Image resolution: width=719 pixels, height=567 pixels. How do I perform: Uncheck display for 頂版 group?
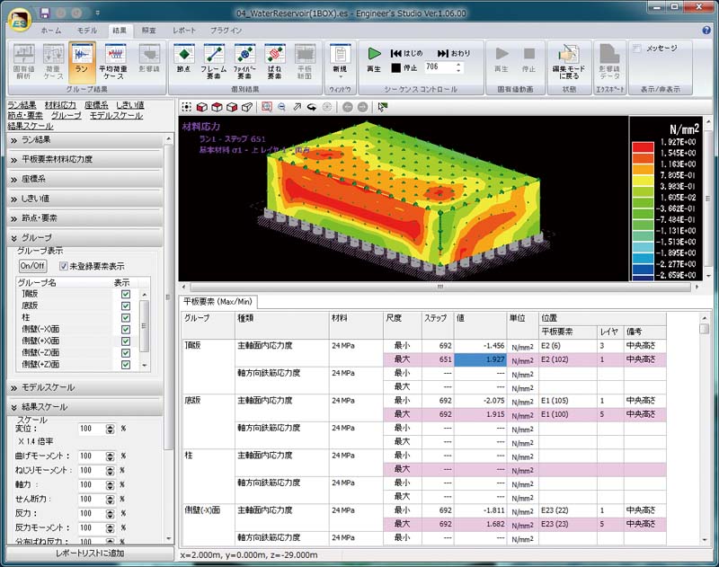coord(126,294)
